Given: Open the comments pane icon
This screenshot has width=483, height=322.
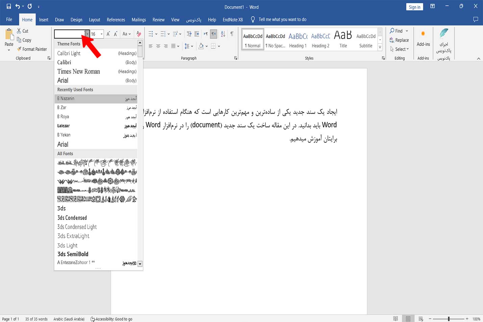Looking at the screenshot, I should (x=476, y=20).
